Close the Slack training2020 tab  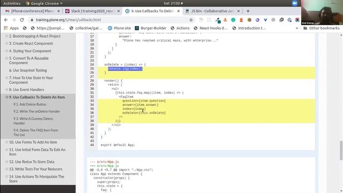point(118,11)
